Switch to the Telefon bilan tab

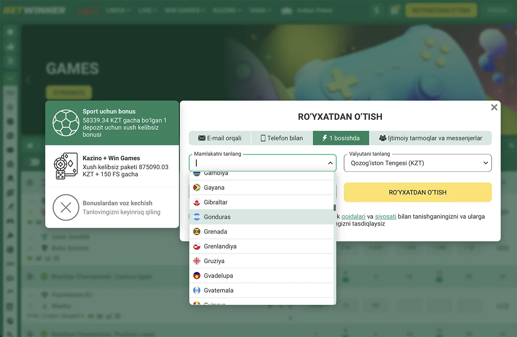[282, 138]
